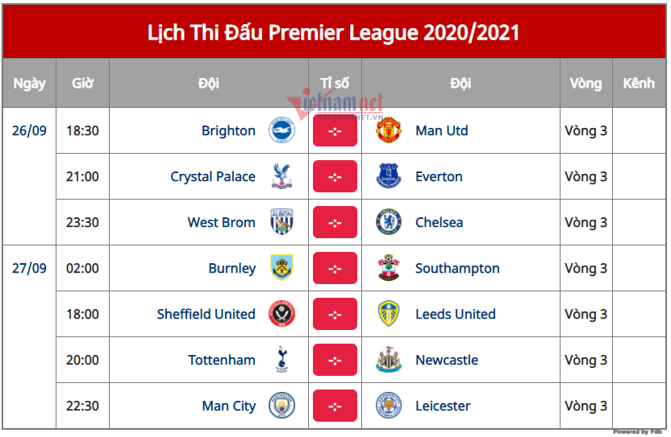Click the Southampton club crest
The image size is (671, 437).
point(389,269)
